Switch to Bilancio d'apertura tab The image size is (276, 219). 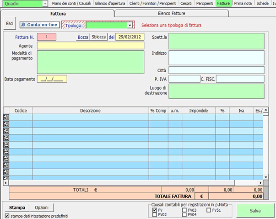click(110, 3)
